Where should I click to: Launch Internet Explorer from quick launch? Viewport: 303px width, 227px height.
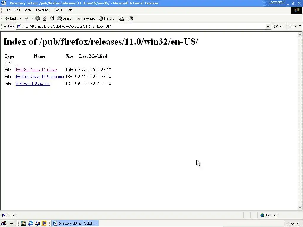[30, 223]
